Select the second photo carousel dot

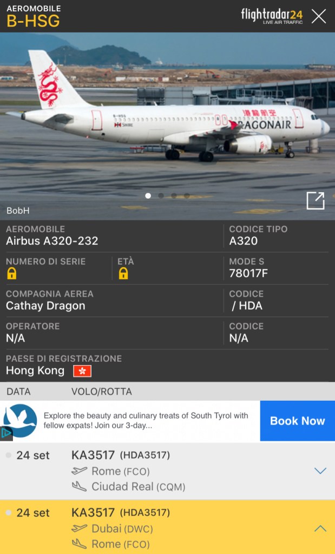161,195
